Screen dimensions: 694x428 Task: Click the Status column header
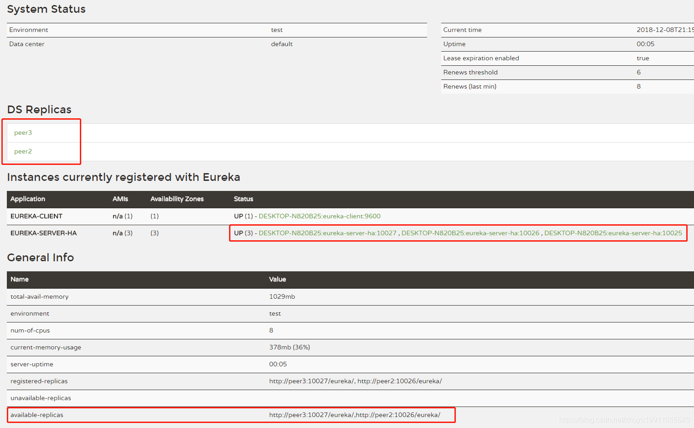244,199
